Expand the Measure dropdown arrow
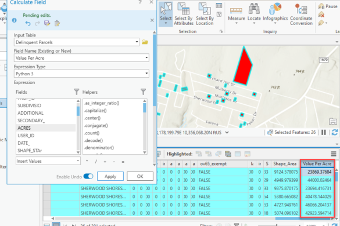The width and height of the screenshot is (340, 226). point(237,23)
